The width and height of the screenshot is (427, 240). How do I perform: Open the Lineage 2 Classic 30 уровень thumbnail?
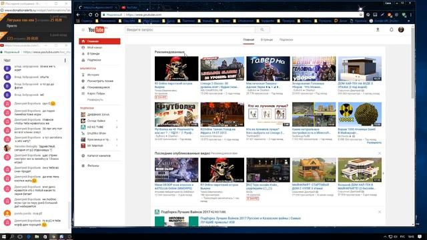(222, 69)
